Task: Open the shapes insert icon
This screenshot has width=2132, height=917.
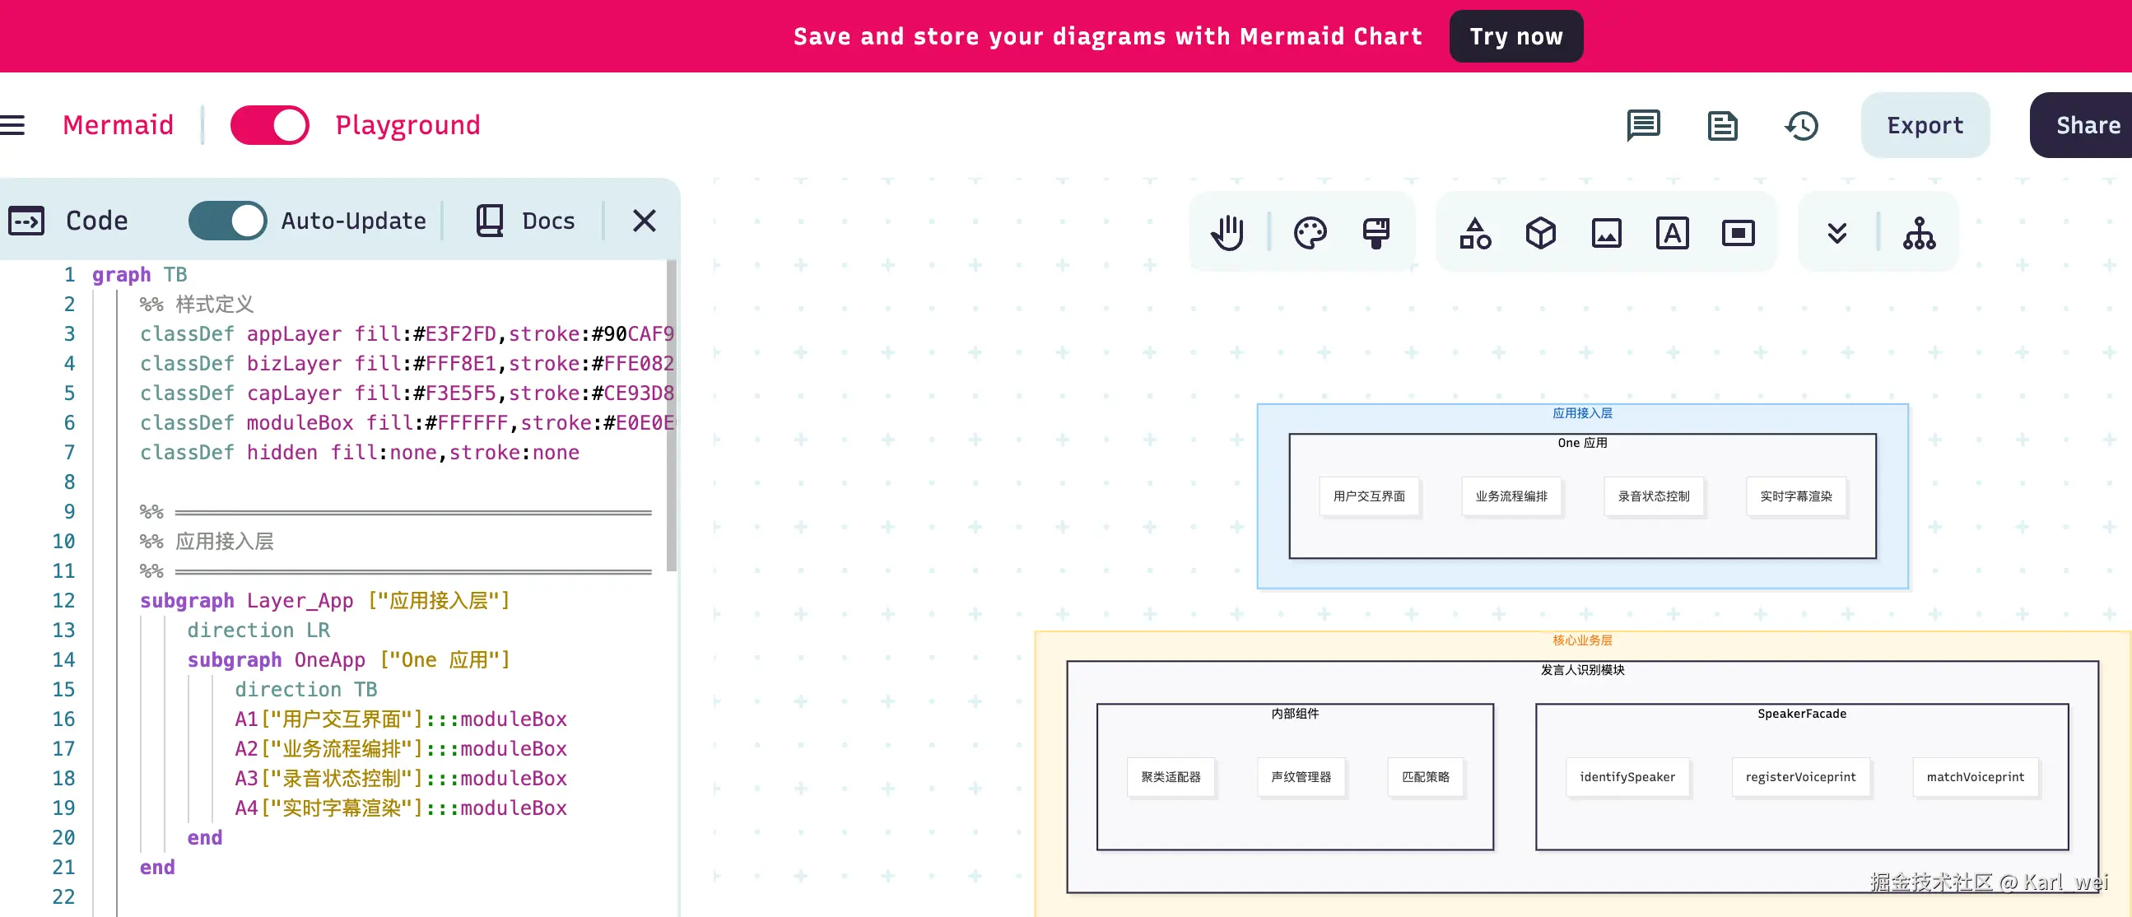Action: click(1475, 233)
